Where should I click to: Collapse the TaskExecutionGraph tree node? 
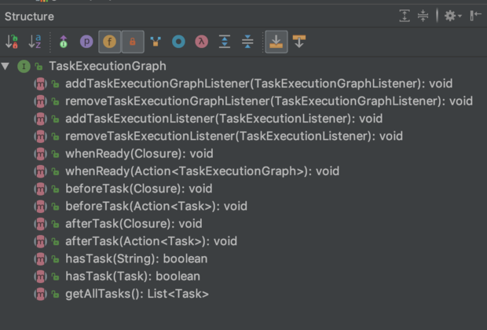point(5,66)
